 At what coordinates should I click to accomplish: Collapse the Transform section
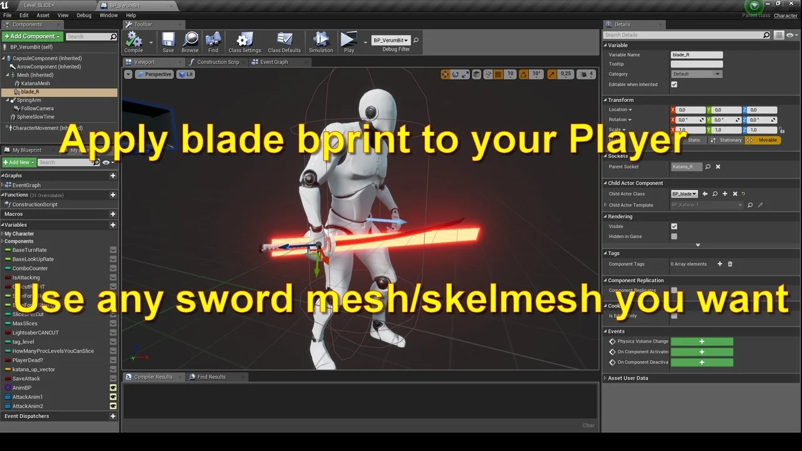[x=605, y=100]
